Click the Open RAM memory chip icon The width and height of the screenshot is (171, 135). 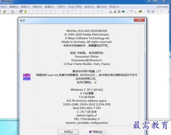119,11
